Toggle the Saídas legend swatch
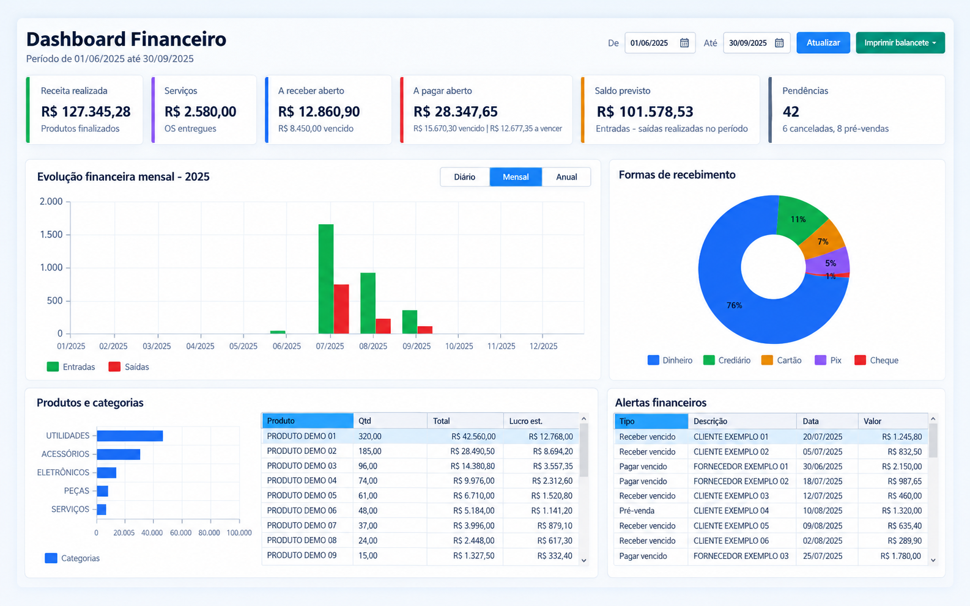Screen dimensions: 970x606 coord(114,367)
